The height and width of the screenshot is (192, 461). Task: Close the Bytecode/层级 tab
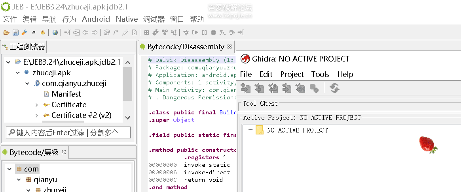tap(63, 152)
